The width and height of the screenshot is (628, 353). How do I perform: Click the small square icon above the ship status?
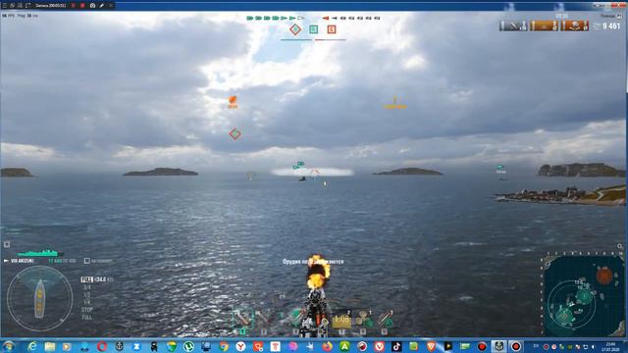(7, 244)
